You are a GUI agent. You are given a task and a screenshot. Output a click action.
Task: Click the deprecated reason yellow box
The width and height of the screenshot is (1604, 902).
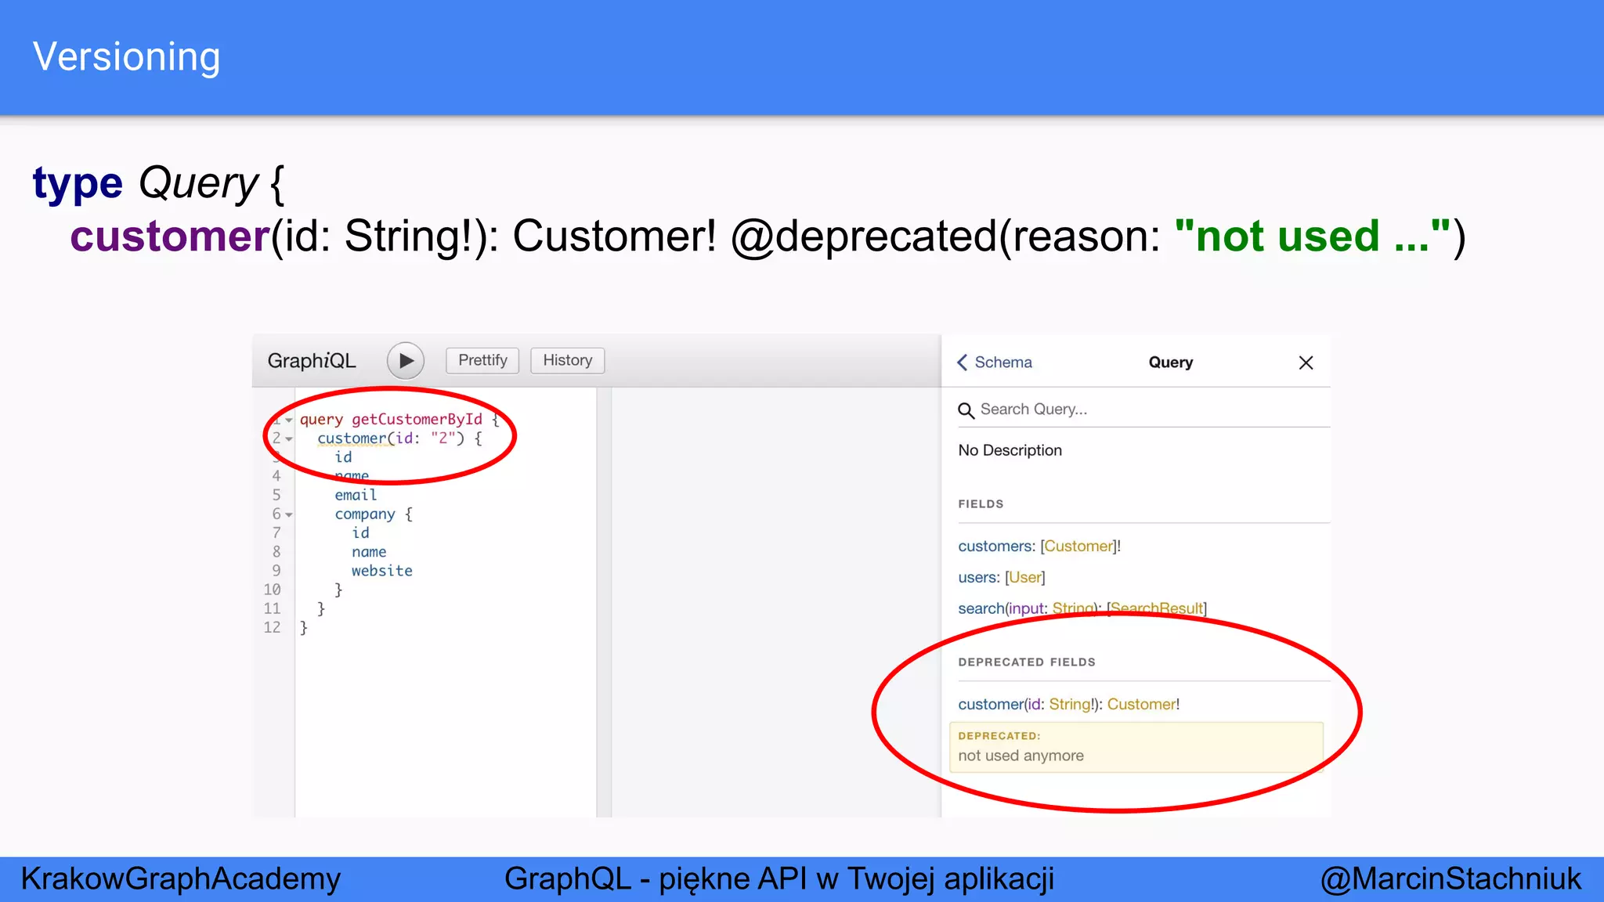(x=1136, y=748)
